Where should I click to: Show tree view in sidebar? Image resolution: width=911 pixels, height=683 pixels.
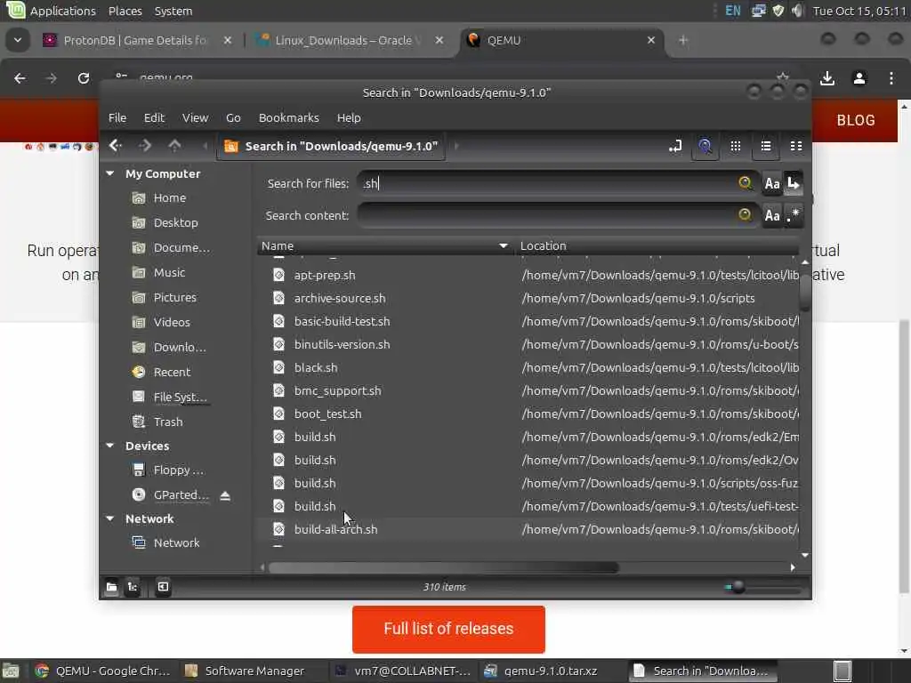point(133,587)
